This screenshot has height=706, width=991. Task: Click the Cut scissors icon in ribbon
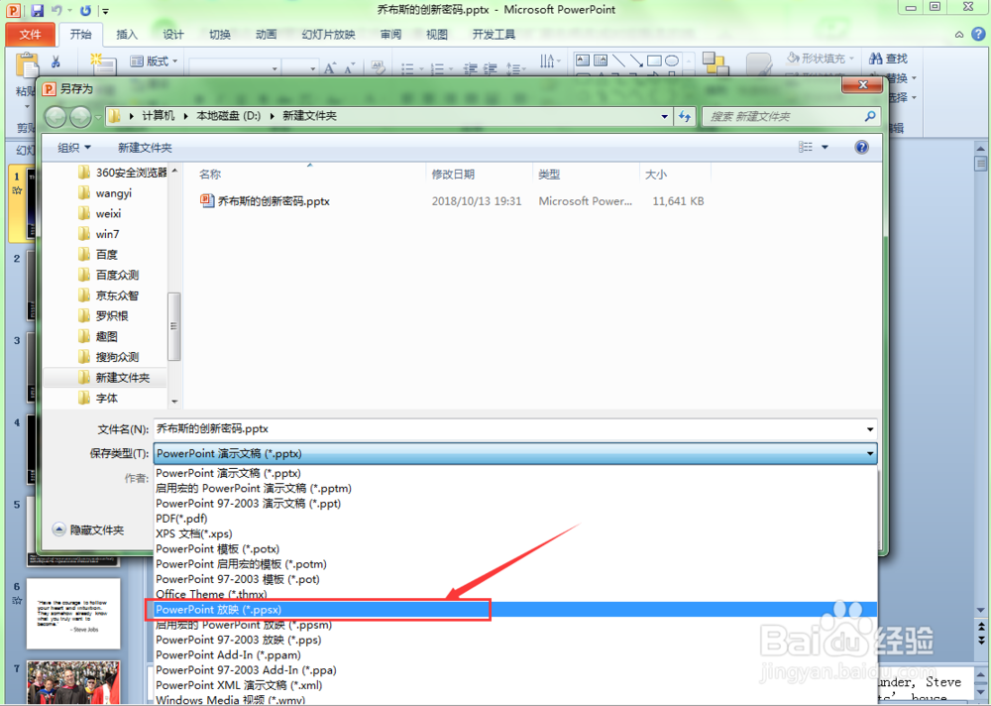(x=55, y=61)
